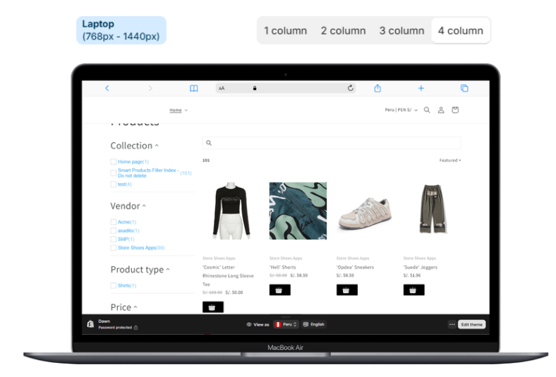
Task: Open the Peru | PEN S/ currency selector
Action: pyautogui.click(x=401, y=110)
